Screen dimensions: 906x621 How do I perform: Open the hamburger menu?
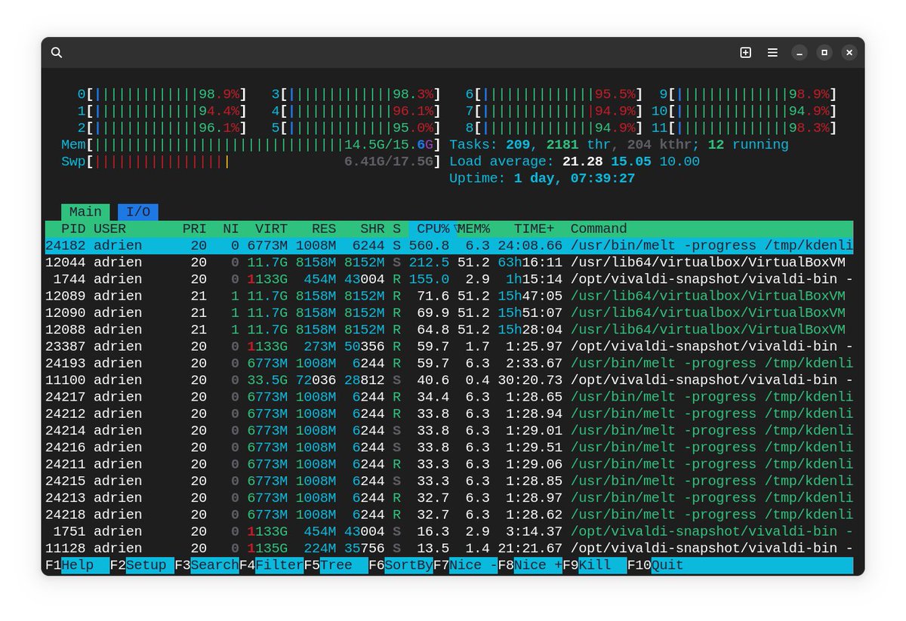coord(772,52)
